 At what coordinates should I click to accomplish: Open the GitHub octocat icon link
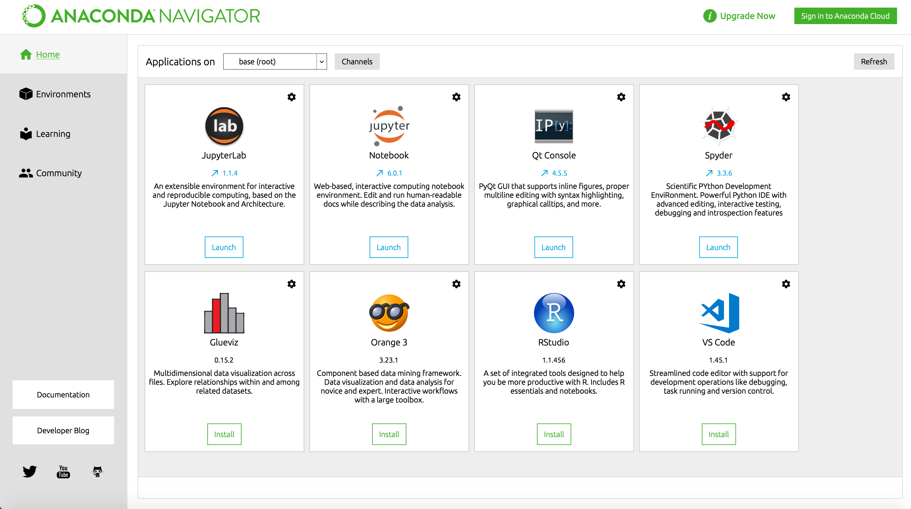click(x=97, y=471)
